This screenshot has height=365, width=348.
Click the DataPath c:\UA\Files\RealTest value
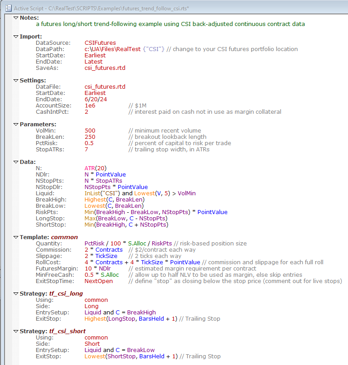click(112, 49)
